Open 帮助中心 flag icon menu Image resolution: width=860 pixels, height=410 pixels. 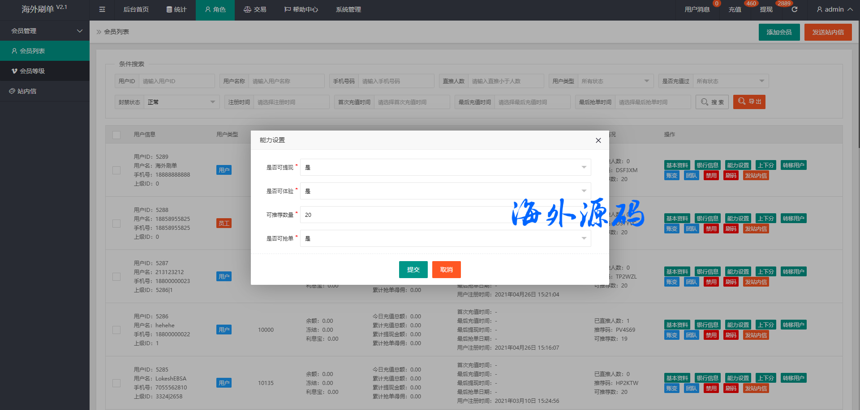coord(288,9)
